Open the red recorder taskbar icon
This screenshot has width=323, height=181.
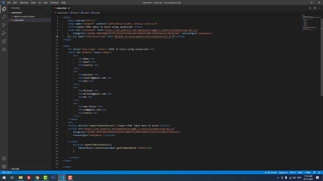(x=70, y=177)
